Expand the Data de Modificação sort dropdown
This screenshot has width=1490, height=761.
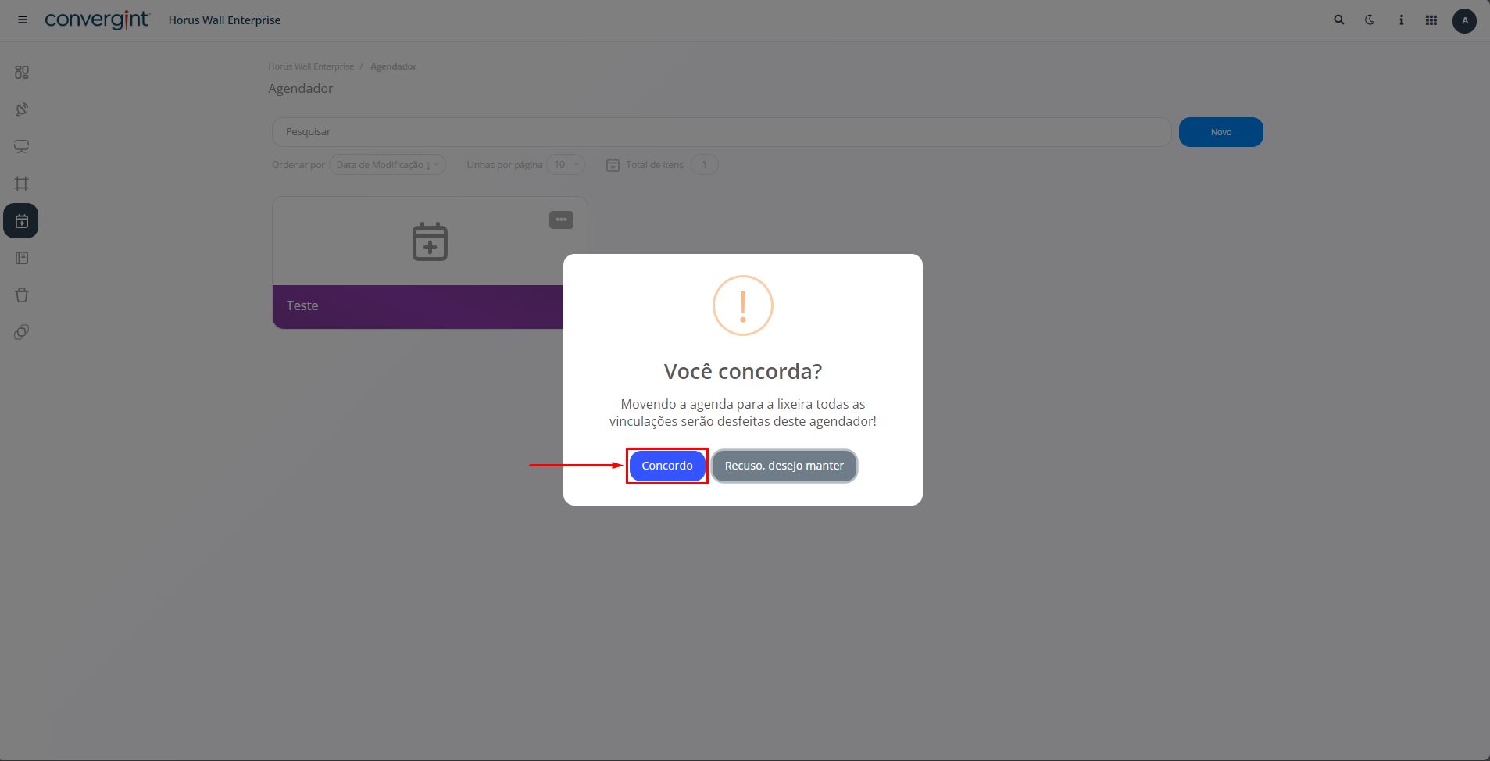click(388, 165)
